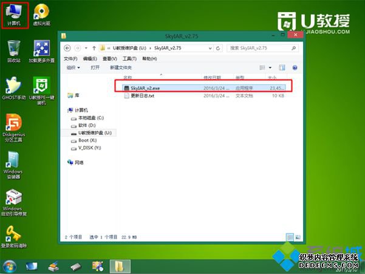The image size is (365, 274).
Task: Click the 打开 toolbar button
Action: point(95,68)
